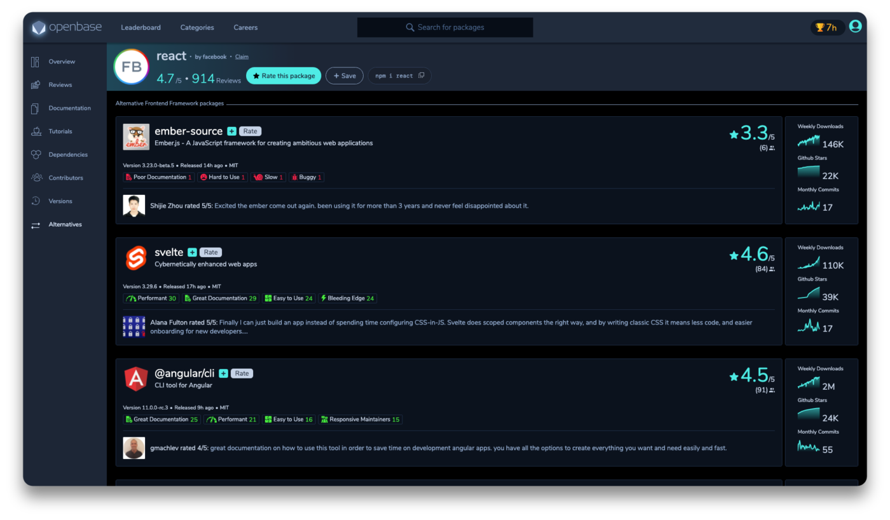Click the trophy 7h badge

point(827,27)
